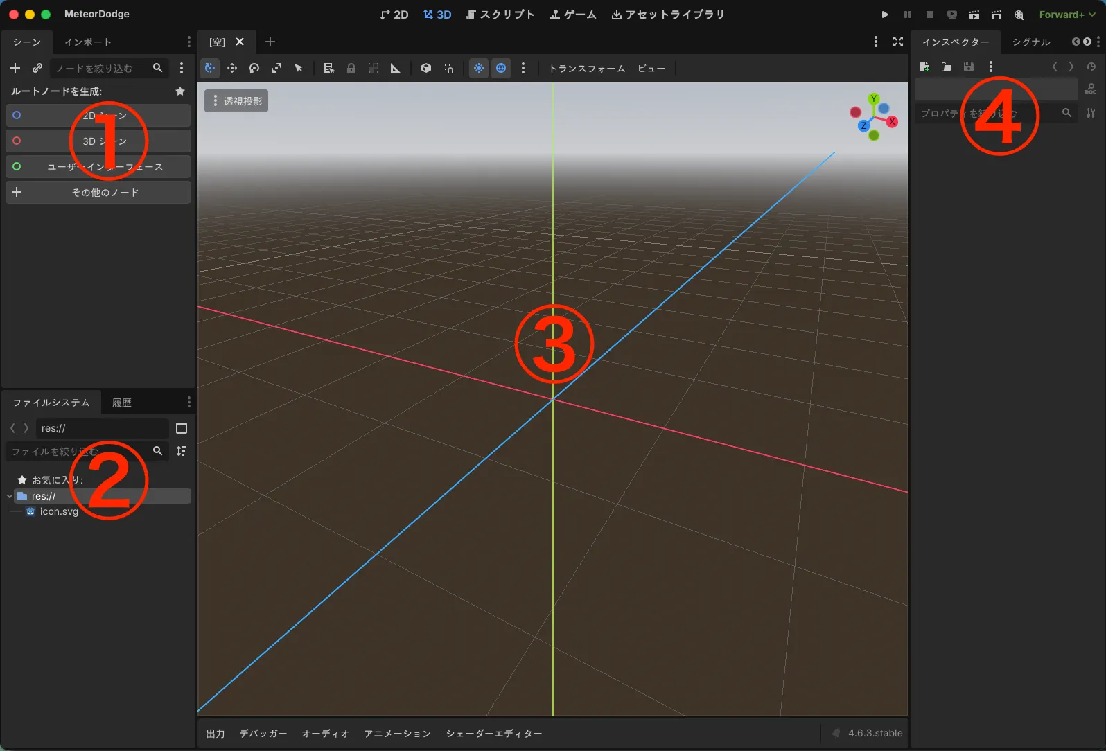This screenshot has width=1106, height=751.
Task: Click the group selected nodes icon
Action: coord(374,68)
